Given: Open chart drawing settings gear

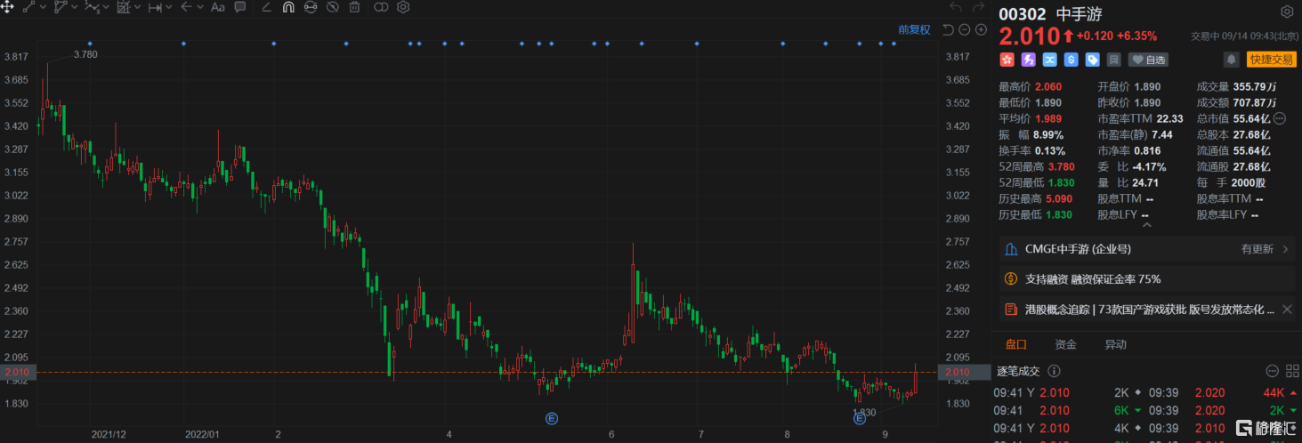Looking at the screenshot, I should [403, 7].
